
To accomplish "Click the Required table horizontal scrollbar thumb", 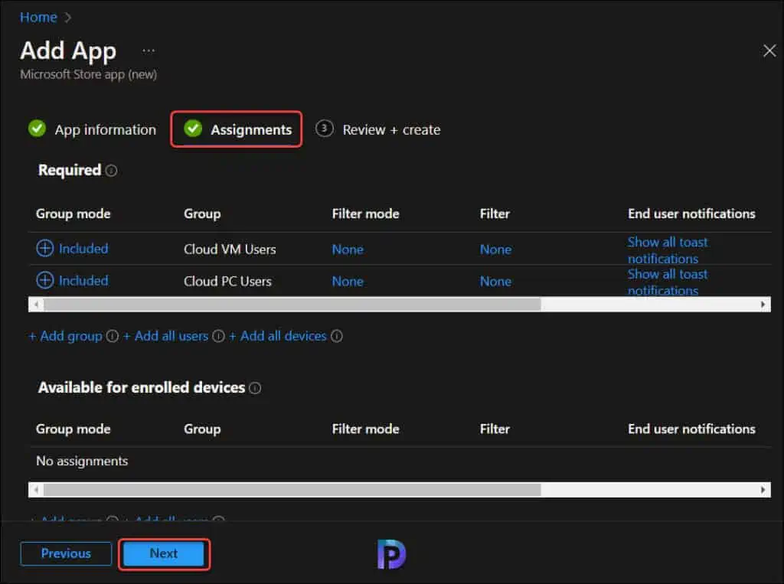I will pos(292,304).
